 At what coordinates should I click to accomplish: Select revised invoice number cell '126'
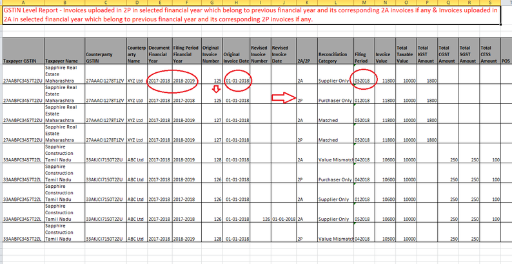pyautogui.click(x=260, y=213)
